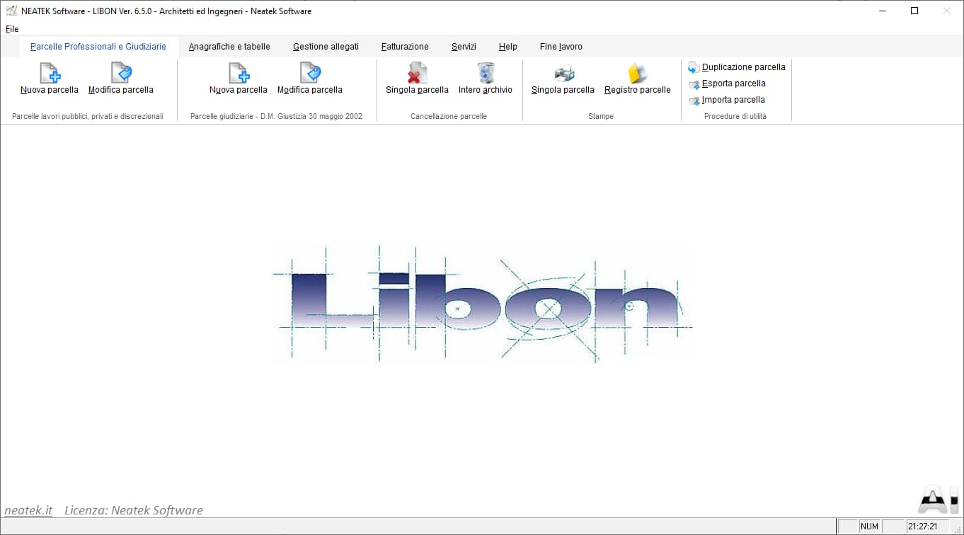The height and width of the screenshot is (535, 964).
Task: Go to the Fatturazione tab
Action: (405, 47)
